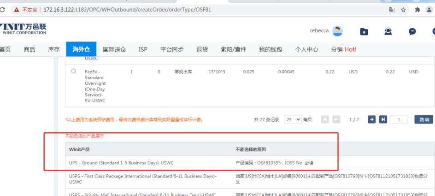Go to previous page arrow
The image size is (435, 196).
(336, 119)
